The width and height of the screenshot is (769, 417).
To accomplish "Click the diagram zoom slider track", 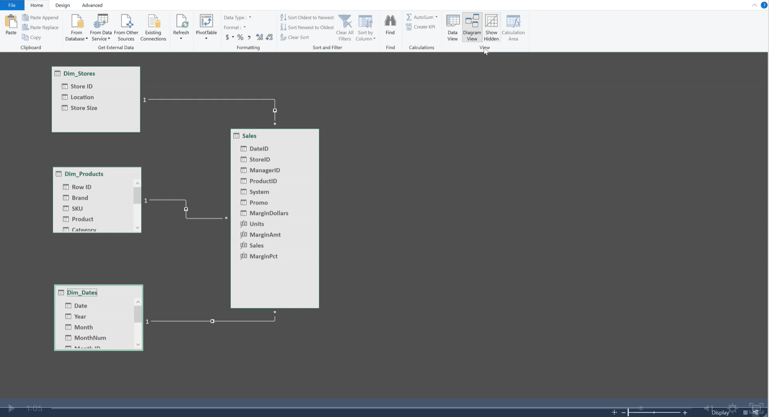I will tap(654, 412).
